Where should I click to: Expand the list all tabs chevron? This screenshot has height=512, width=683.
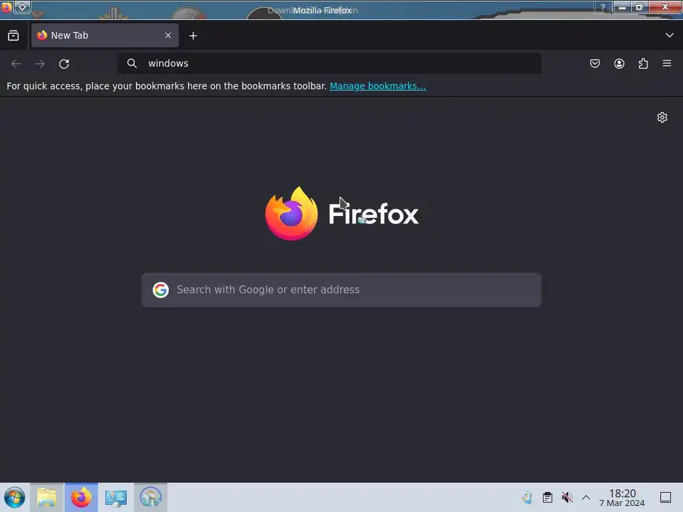coord(670,35)
